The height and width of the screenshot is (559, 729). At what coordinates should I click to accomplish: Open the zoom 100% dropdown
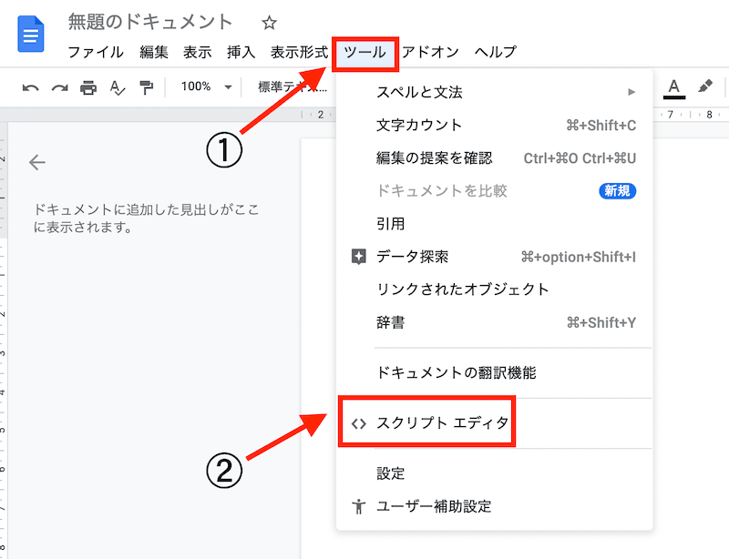click(x=206, y=87)
